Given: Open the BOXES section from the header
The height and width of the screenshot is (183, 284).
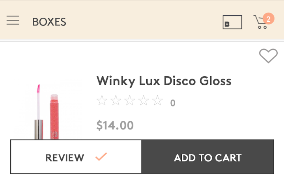Looking at the screenshot, I should [x=49, y=22].
